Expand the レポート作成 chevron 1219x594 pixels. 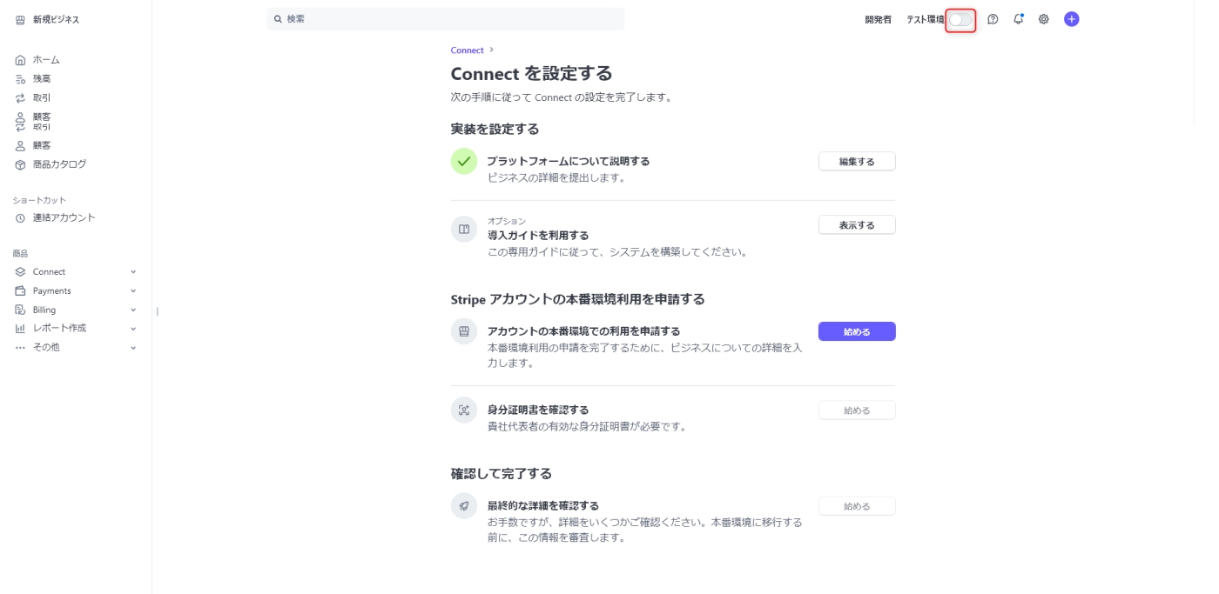(x=133, y=329)
